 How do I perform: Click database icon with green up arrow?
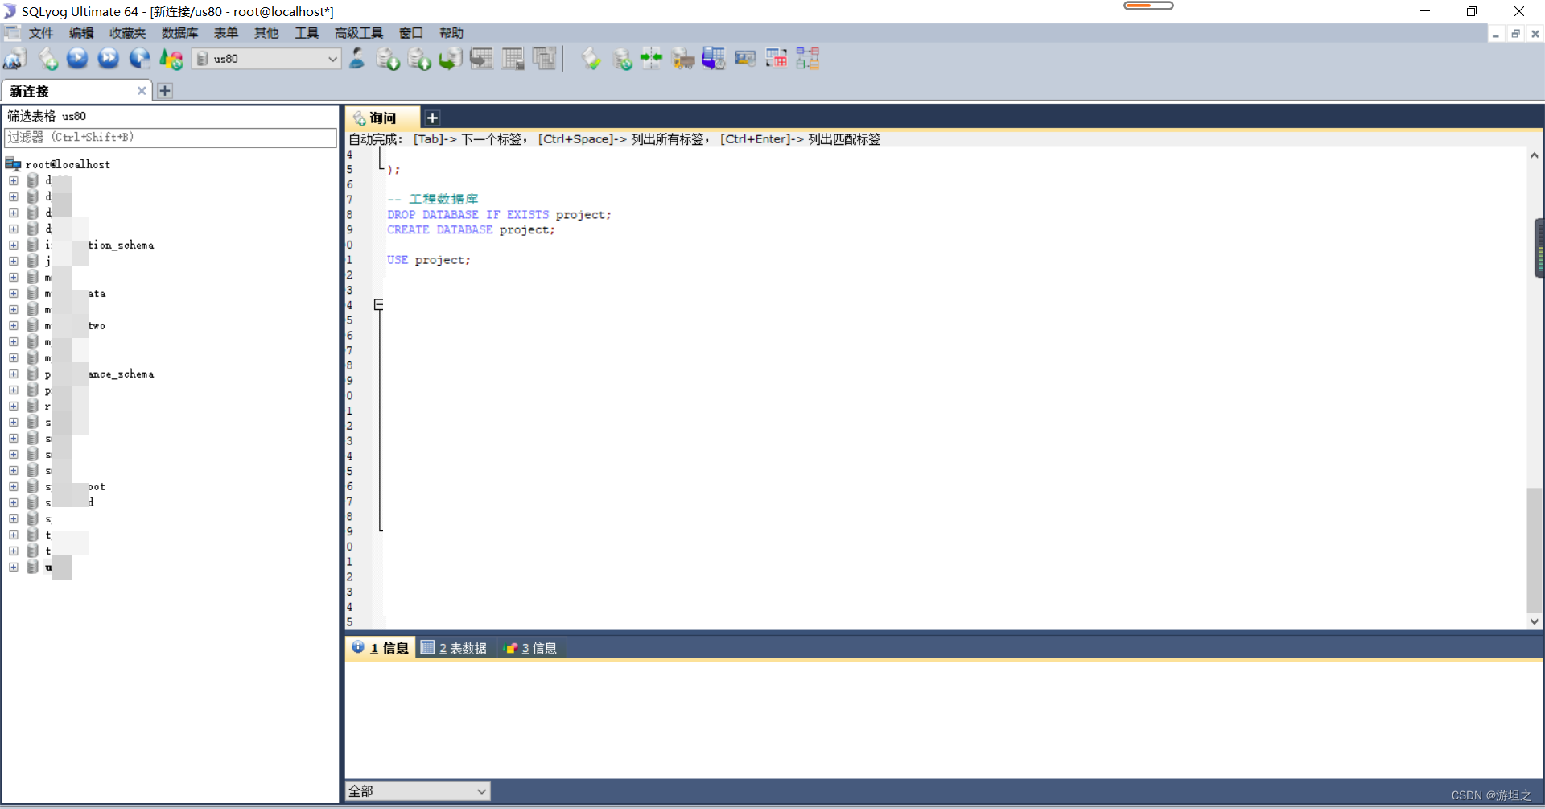click(x=419, y=59)
